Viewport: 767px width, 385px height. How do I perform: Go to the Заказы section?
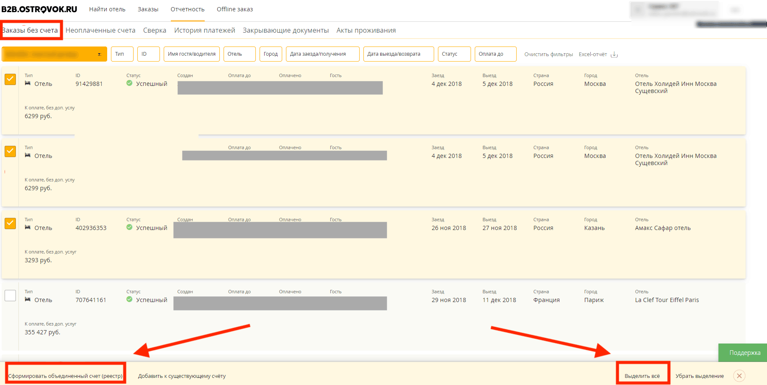[148, 9]
